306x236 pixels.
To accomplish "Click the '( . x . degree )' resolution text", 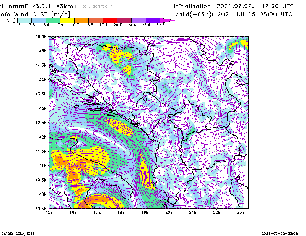I will pyautogui.click(x=93, y=6).
